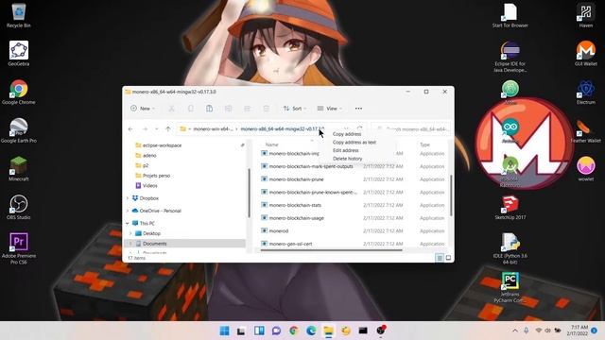605x340 pixels.
Task: Expand the Desktop tree node
Action: coord(130,233)
